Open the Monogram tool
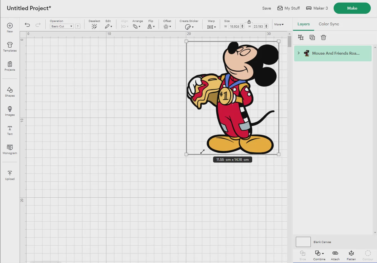The image size is (377, 263). [10, 149]
